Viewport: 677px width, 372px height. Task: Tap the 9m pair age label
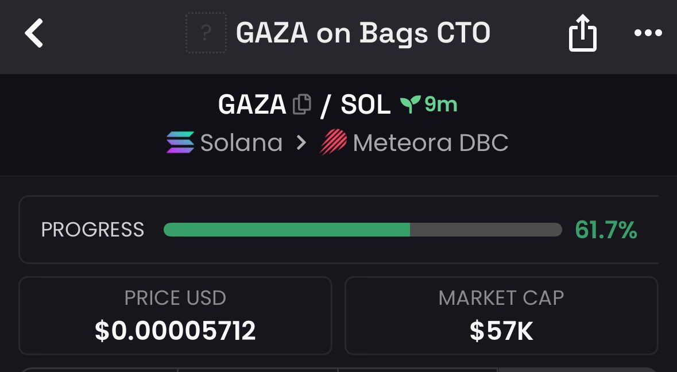pos(440,104)
